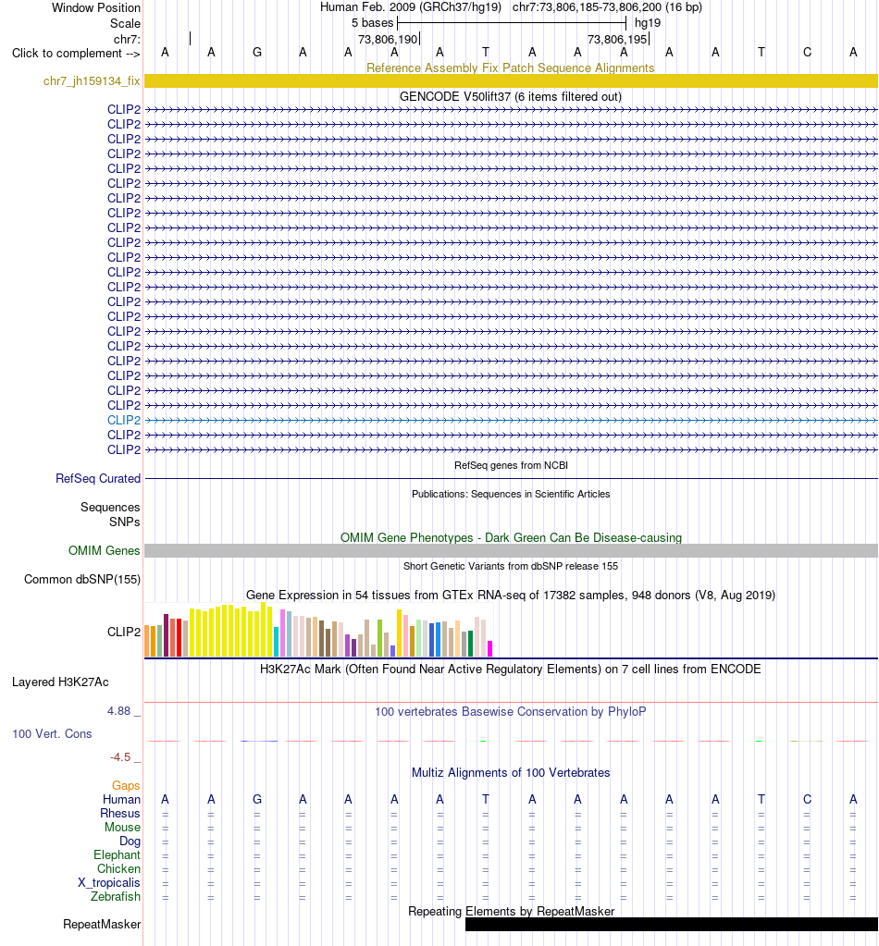Click the CLIP2 label beside the GTEx bar chart
Image resolution: width=879 pixels, height=946 pixels.
(x=124, y=632)
